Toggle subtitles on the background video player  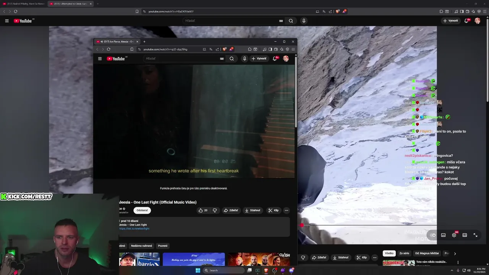(443, 235)
